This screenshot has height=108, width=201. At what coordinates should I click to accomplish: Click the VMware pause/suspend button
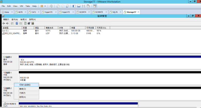(x=42, y=6)
